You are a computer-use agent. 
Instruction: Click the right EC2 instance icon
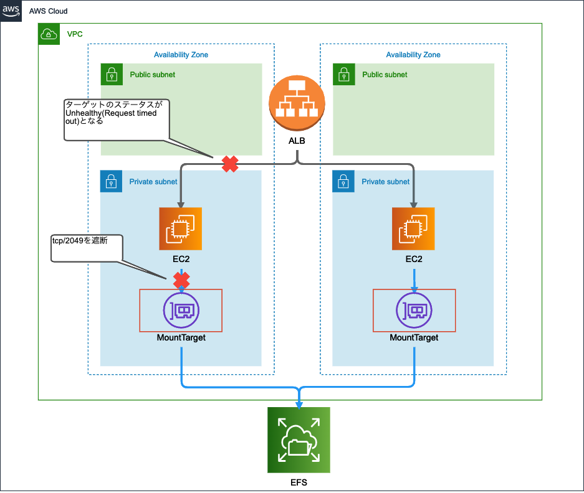click(413, 228)
